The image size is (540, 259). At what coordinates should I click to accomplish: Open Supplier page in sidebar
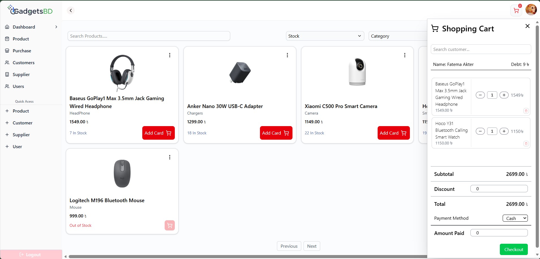point(21,74)
